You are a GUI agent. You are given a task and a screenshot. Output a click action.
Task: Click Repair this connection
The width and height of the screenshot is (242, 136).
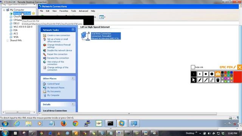[x=57, y=54]
